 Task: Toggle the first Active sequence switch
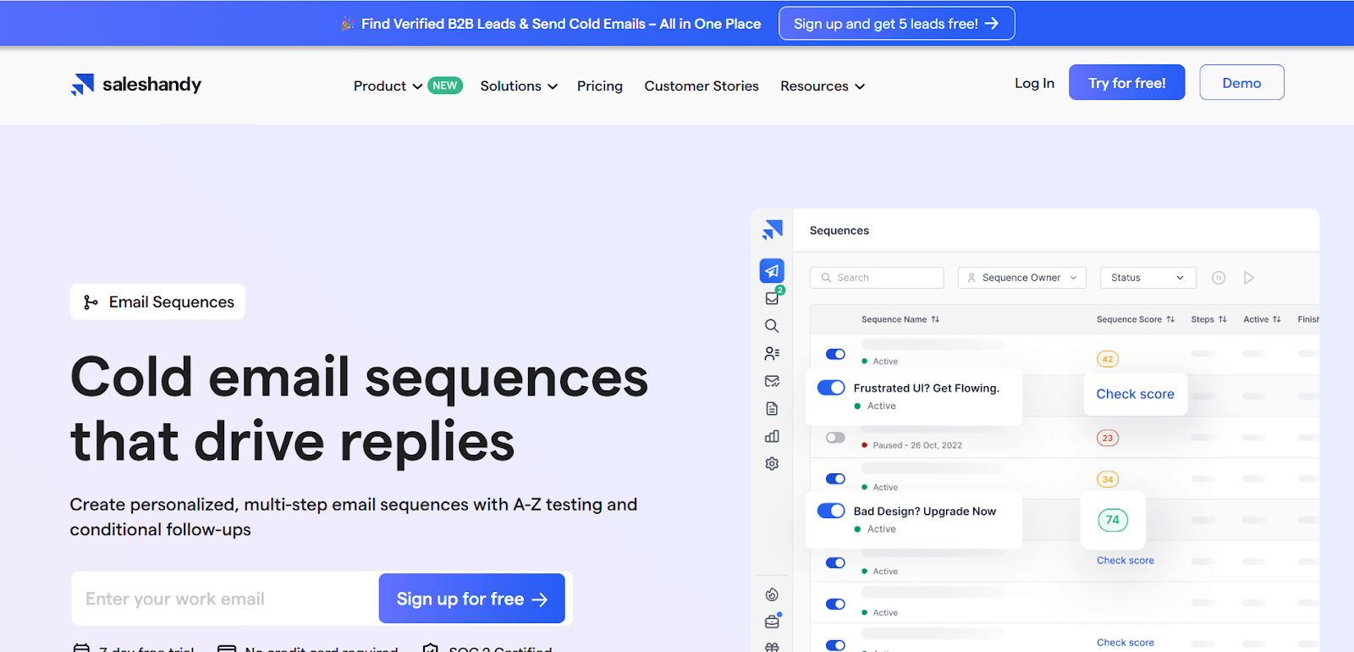pyautogui.click(x=835, y=354)
